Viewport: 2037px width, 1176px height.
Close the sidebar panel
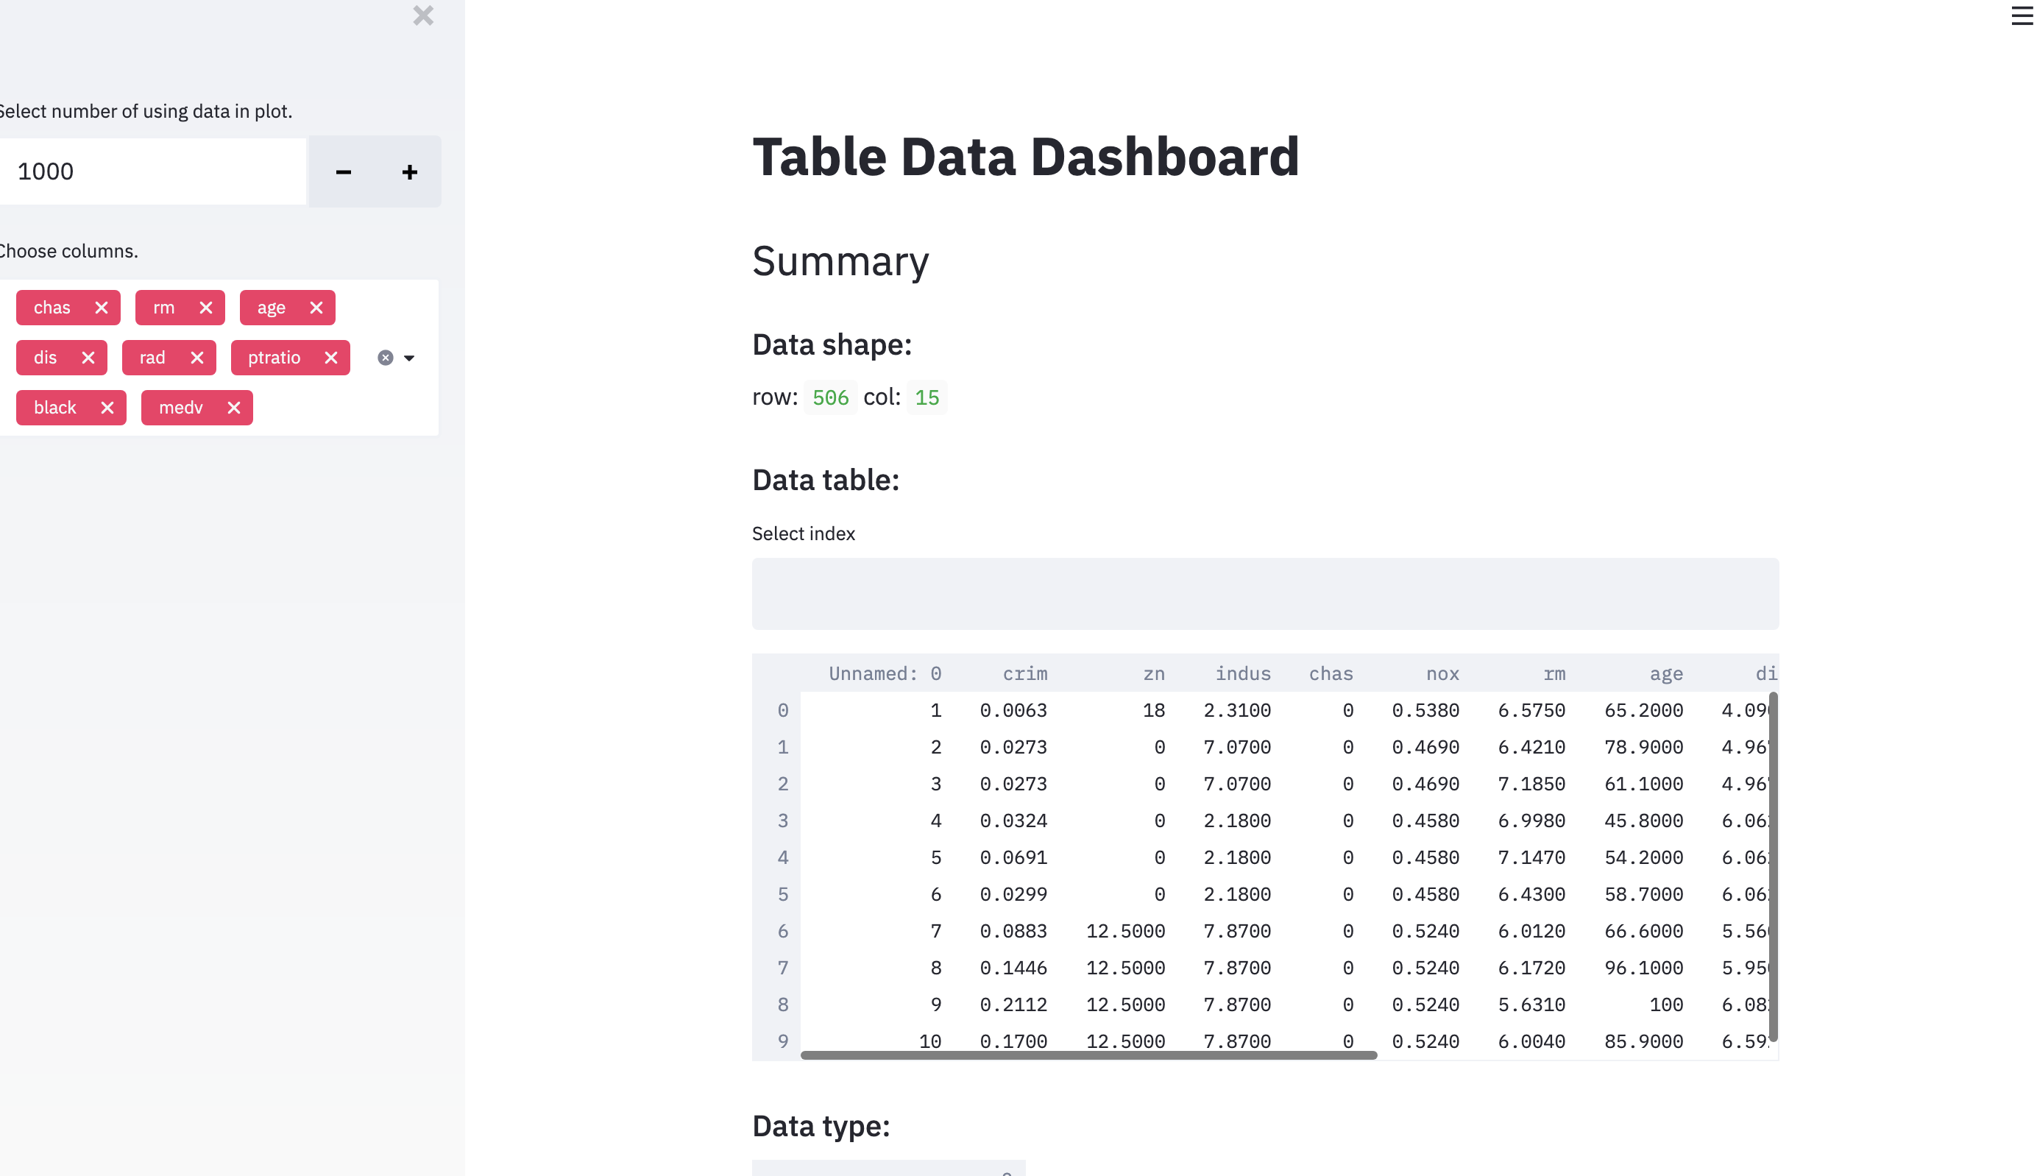pyautogui.click(x=423, y=16)
